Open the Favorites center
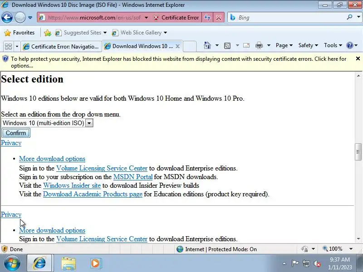Image resolution: width=363 pixels, height=272 pixels. coord(20,33)
